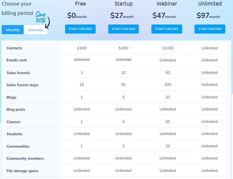Viewport: 233px width, 179px height.
Task: Click the Emails sent row label
Action: point(16,60)
